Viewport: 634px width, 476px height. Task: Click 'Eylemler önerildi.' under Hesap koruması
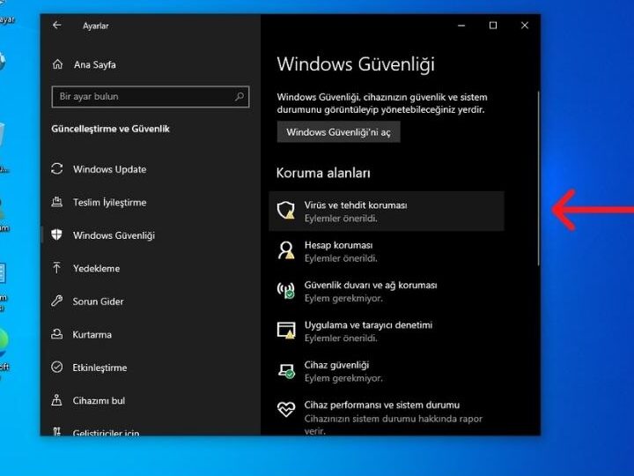[341, 258]
